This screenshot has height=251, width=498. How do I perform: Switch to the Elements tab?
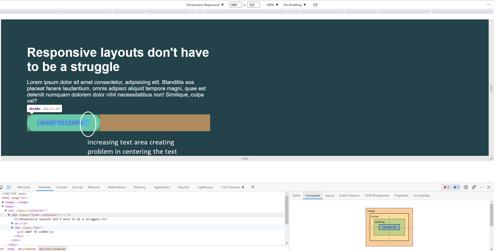[45, 187]
